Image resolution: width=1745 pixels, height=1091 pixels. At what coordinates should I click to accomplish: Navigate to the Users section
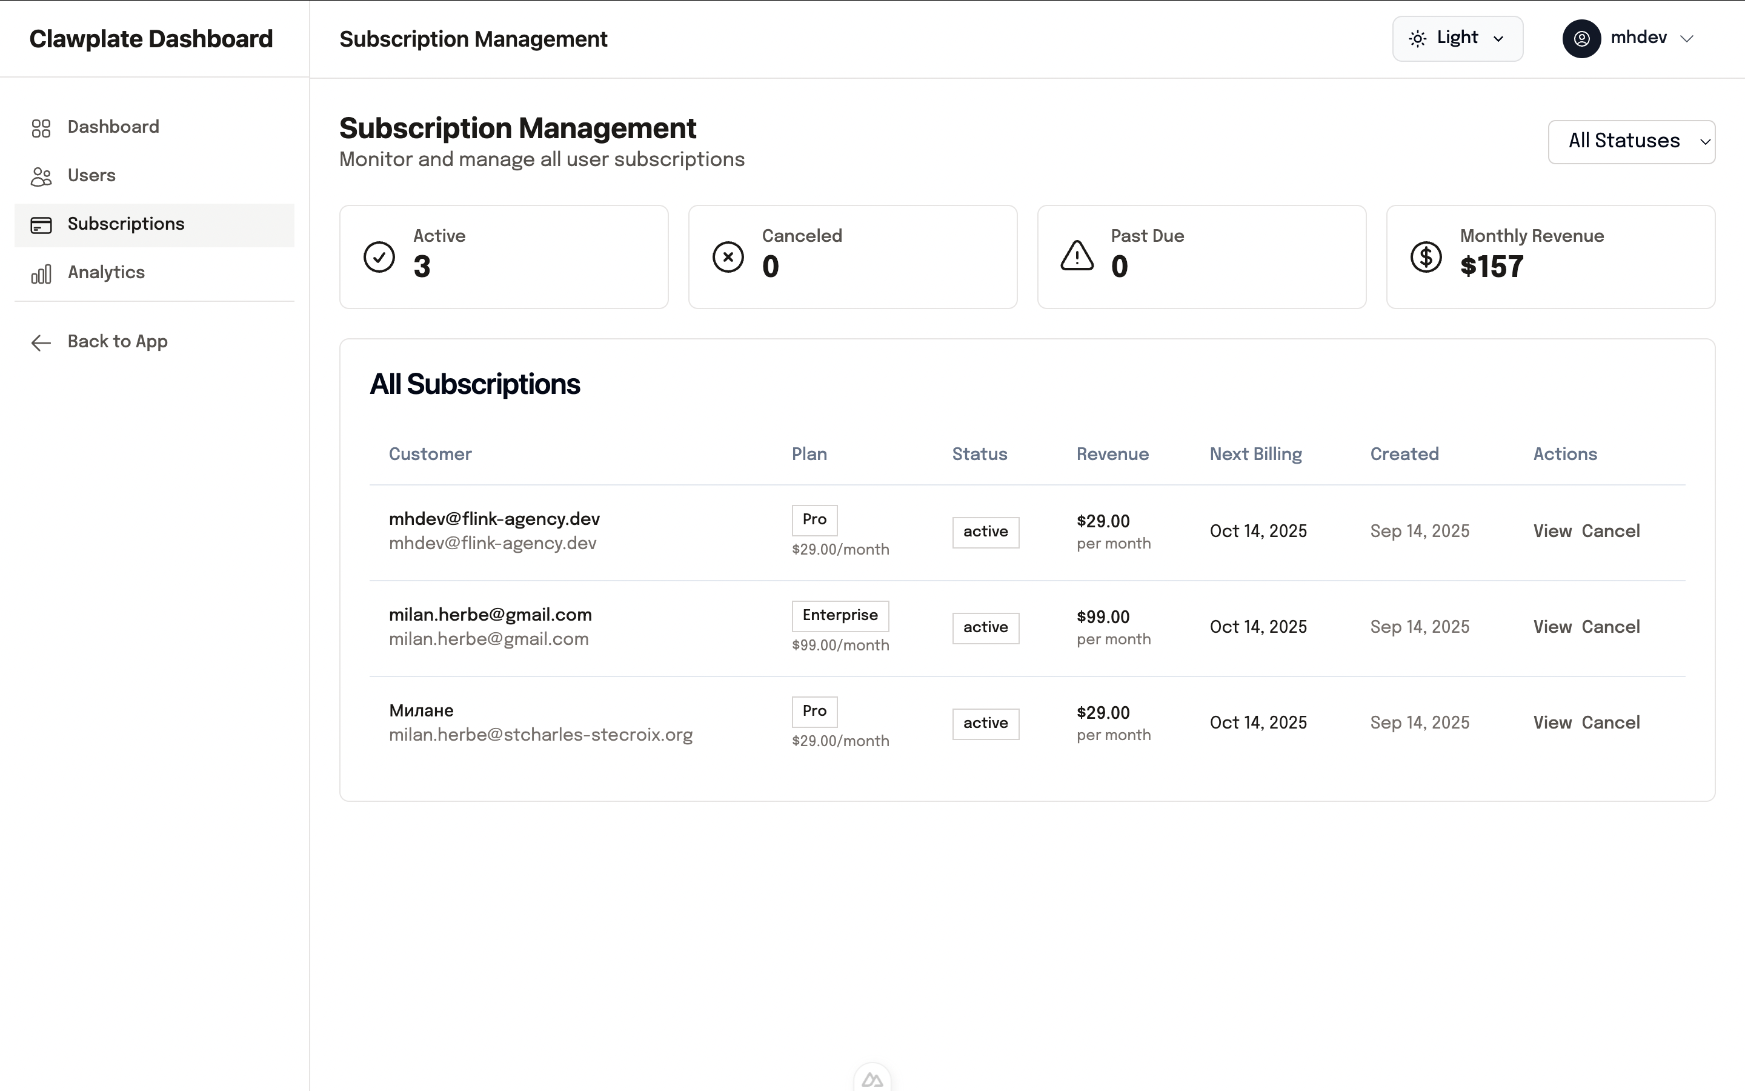[x=91, y=175]
